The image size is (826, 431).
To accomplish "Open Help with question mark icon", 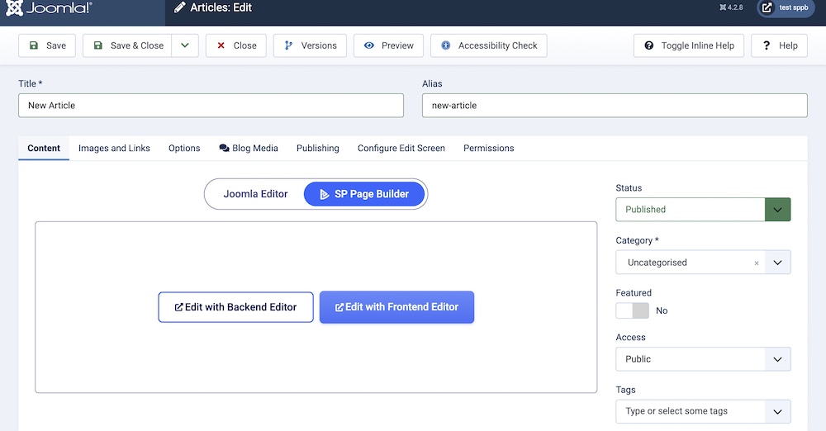I will point(779,45).
